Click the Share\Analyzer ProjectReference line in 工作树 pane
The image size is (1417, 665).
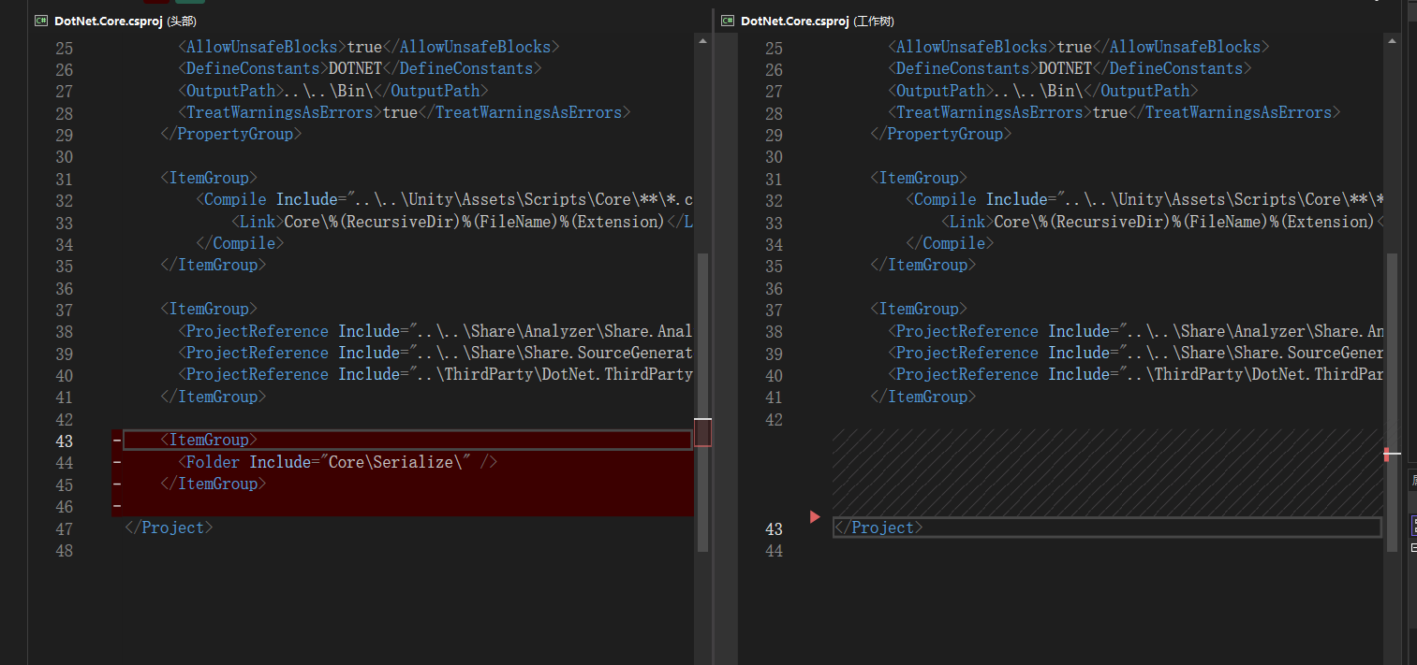click(1135, 331)
